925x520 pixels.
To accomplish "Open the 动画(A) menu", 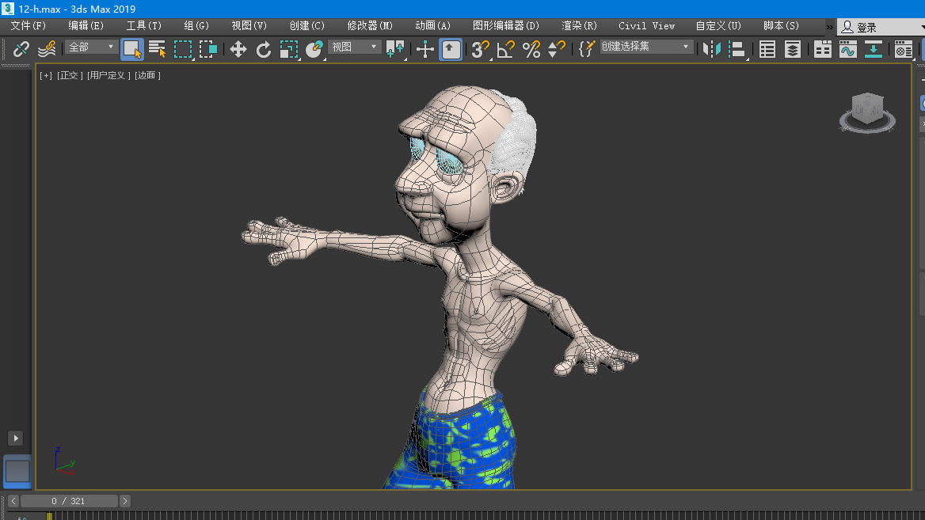I will click(x=432, y=26).
